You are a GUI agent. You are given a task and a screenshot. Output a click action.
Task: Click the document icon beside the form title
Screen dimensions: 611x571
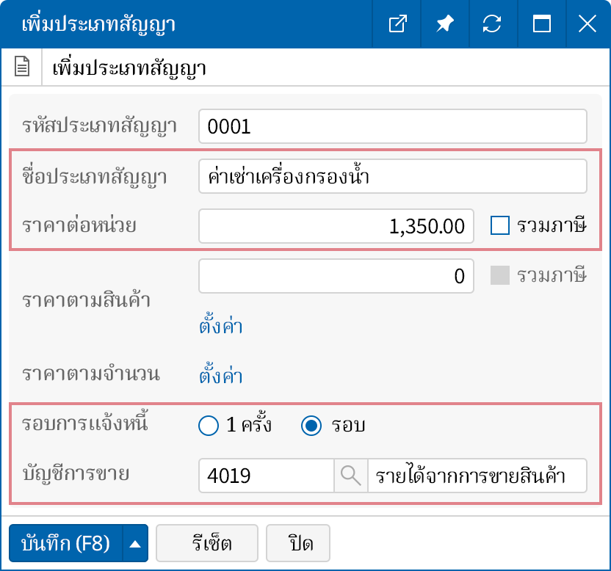(x=21, y=66)
